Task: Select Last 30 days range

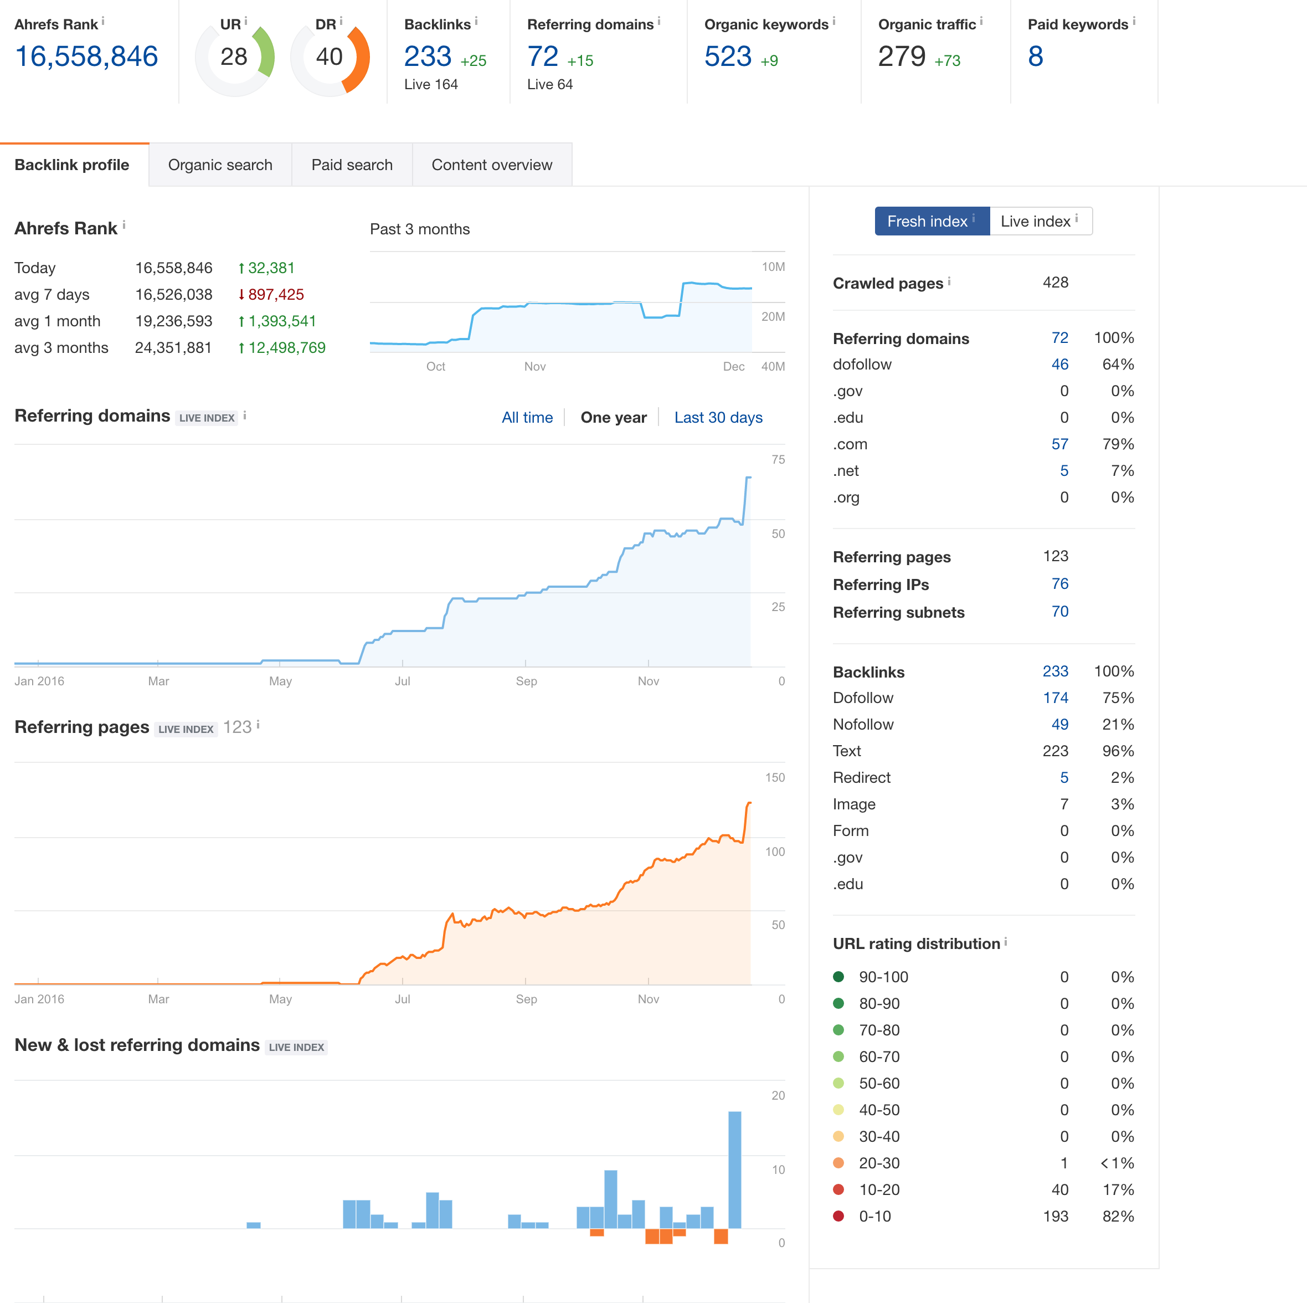Action: click(x=718, y=418)
